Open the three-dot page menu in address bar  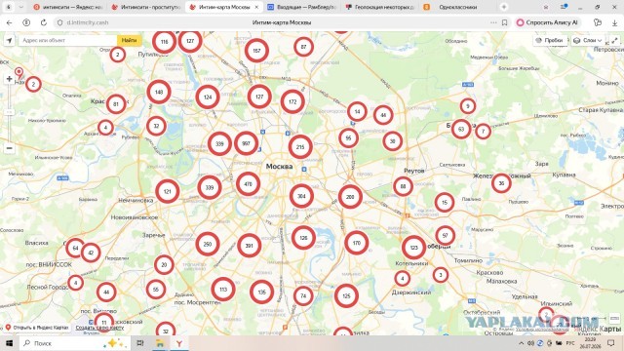click(493, 22)
